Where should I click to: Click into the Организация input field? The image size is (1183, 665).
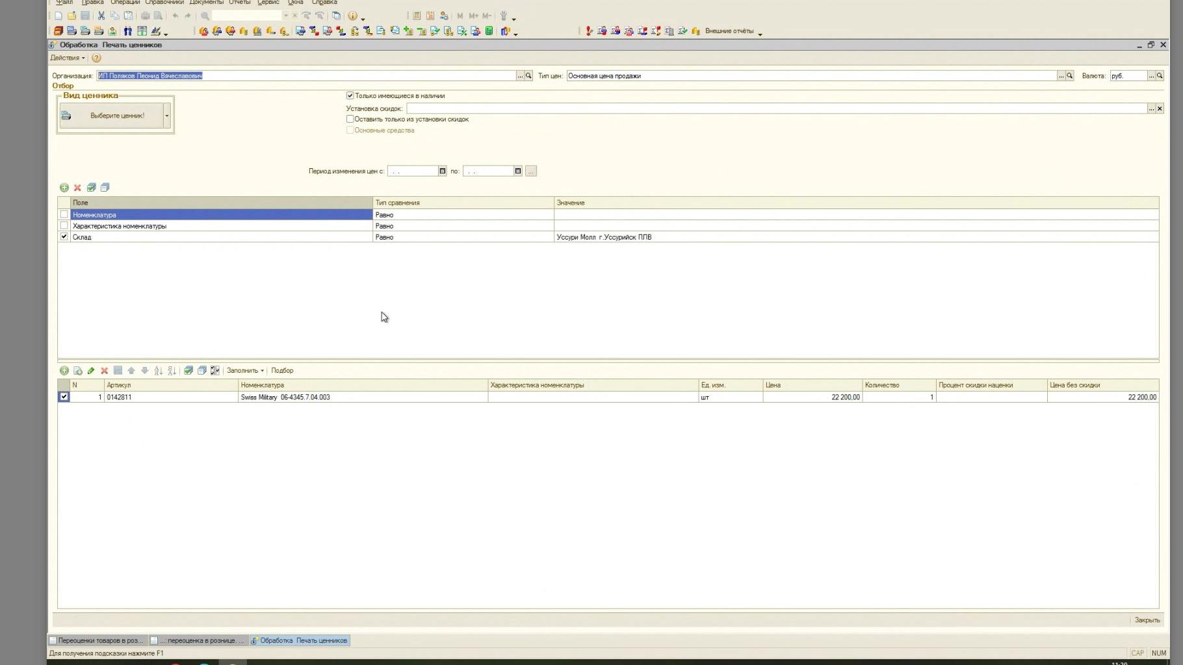coord(306,76)
